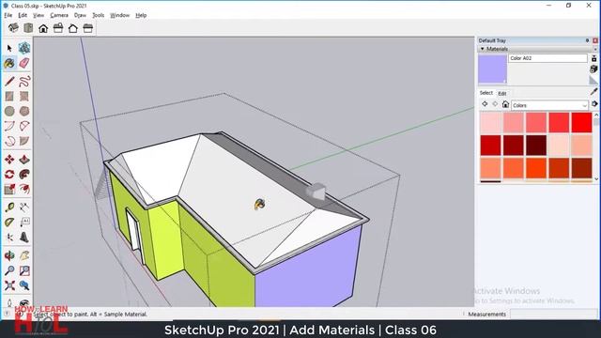This screenshot has width=601, height=338.
Task: Select the Axes tool
Action: click(9, 238)
